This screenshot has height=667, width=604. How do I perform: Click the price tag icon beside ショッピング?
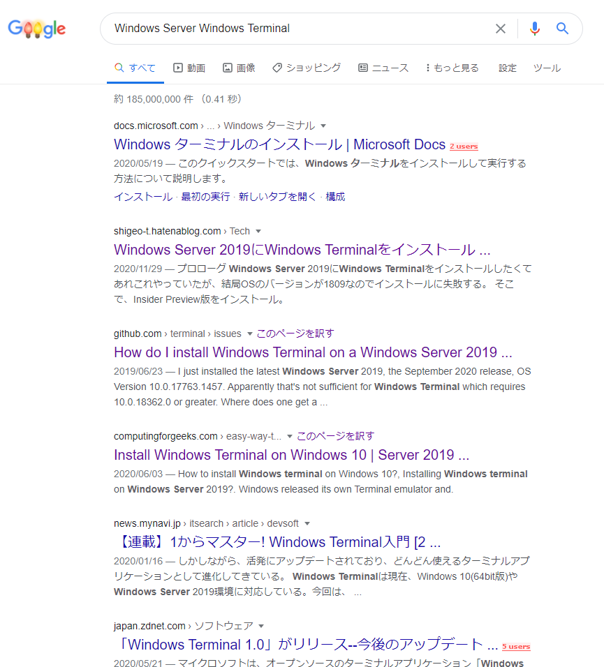tap(278, 68)
